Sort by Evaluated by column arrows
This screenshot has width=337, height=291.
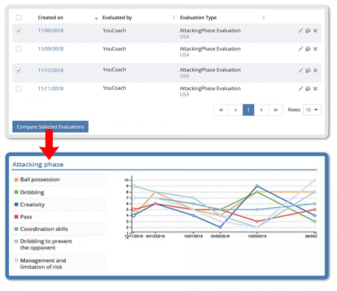point(174,18)
